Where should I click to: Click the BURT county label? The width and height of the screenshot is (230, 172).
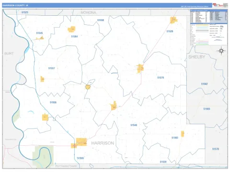point(9,54)
